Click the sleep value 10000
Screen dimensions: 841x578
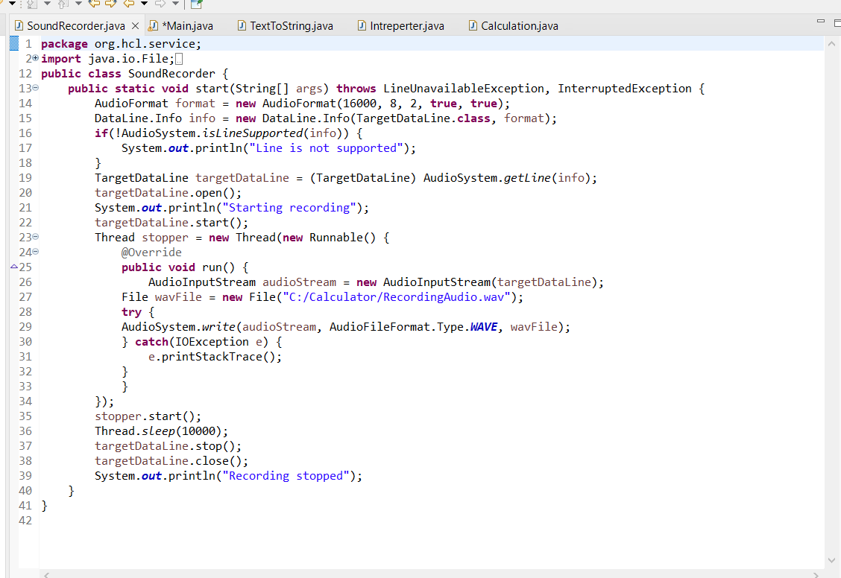(198, 431)
